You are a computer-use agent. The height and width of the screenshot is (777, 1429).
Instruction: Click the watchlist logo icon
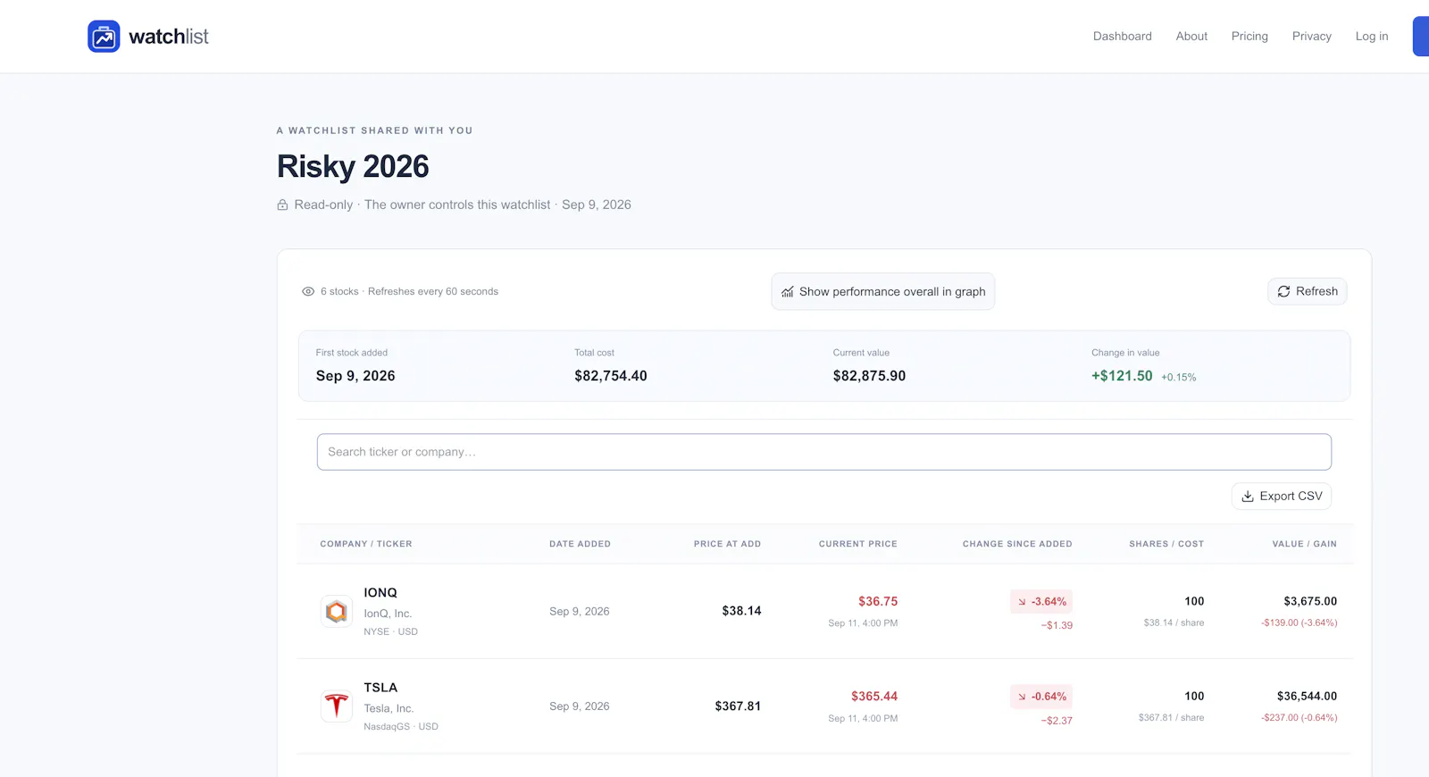click(104, 37)
